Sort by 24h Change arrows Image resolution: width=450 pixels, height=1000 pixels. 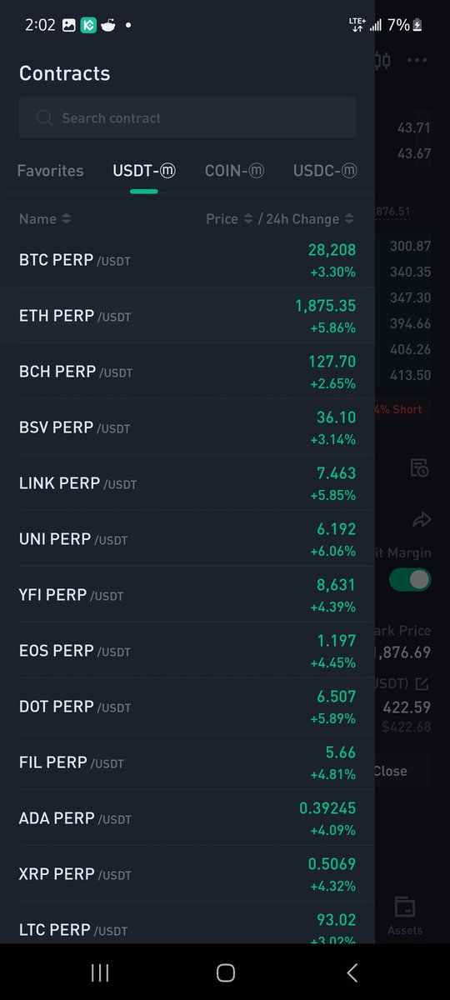pyautogui.click(x=349, y=219)
